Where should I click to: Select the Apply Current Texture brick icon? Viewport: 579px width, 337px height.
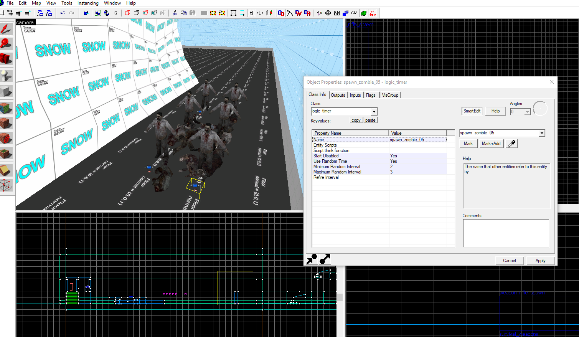[x=6, y=123]
